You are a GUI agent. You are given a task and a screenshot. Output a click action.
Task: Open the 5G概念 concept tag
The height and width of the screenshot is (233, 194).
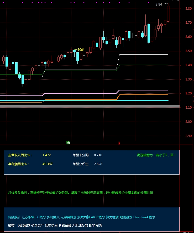41,217
